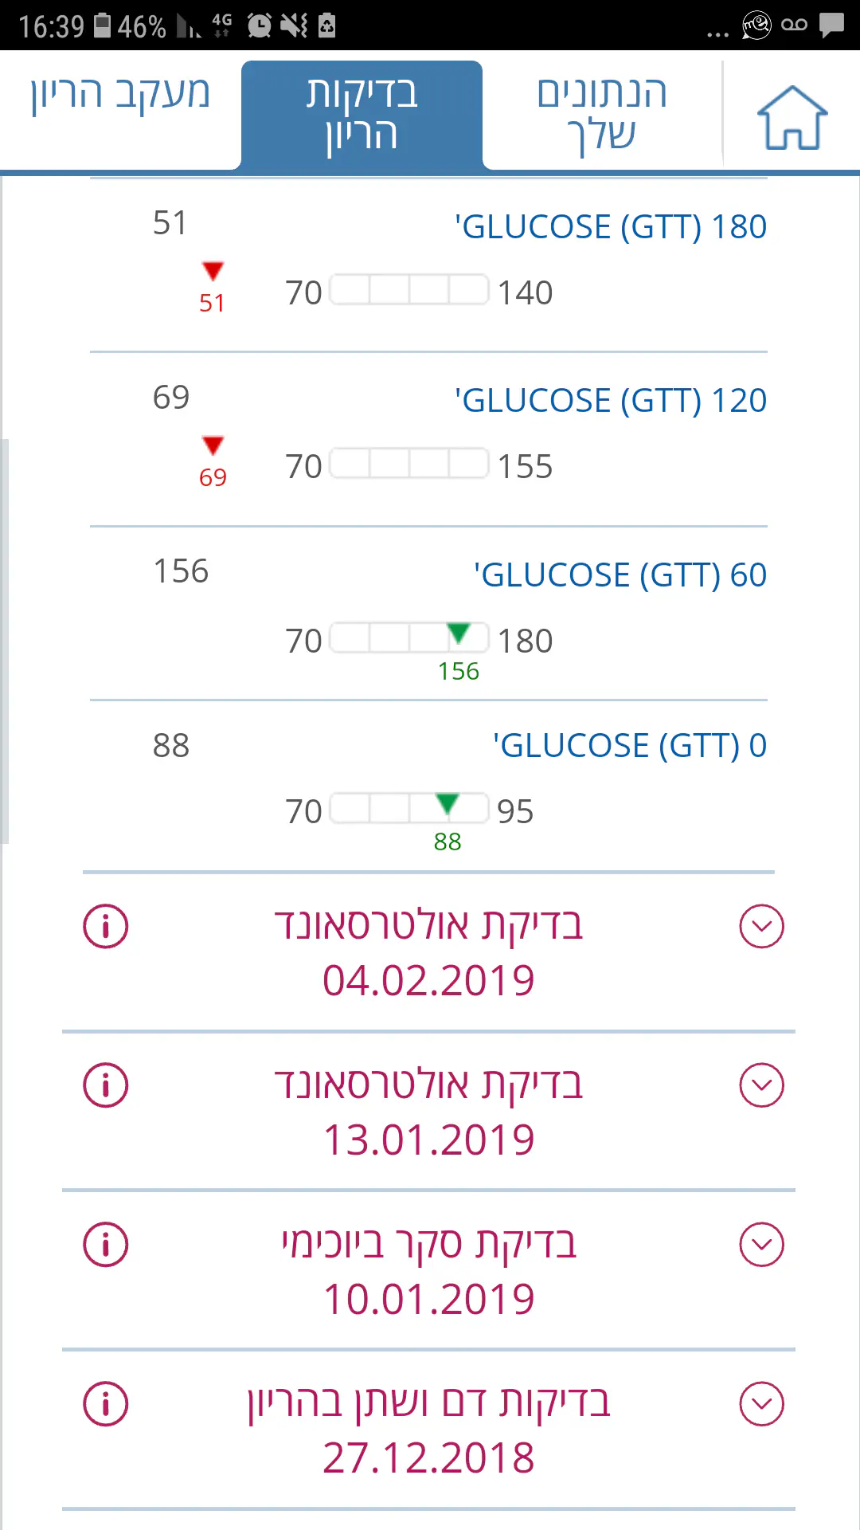The width and height of the screenshot is (860, 1530).
Task: Expand ultrasound test 04.02.2019 chevron
Action: click(761, 926)
